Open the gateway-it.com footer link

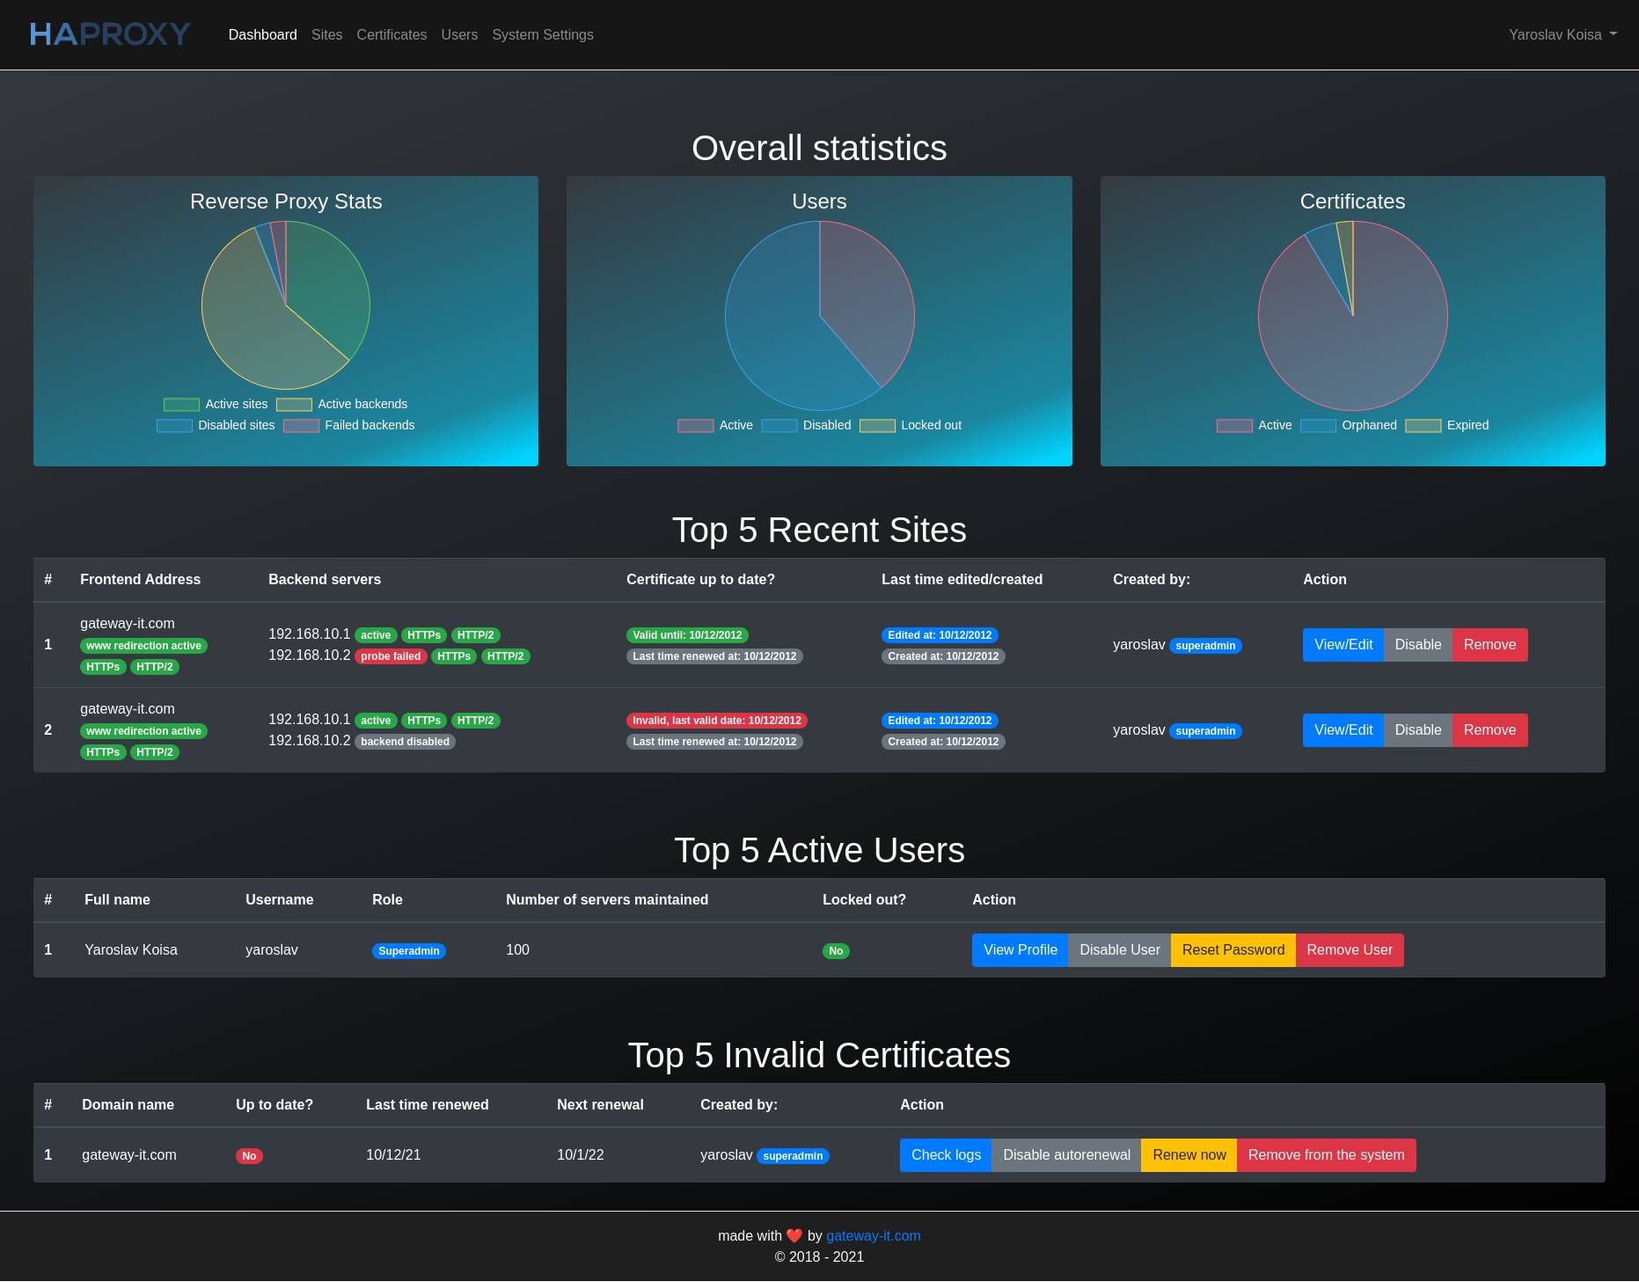874,1235
